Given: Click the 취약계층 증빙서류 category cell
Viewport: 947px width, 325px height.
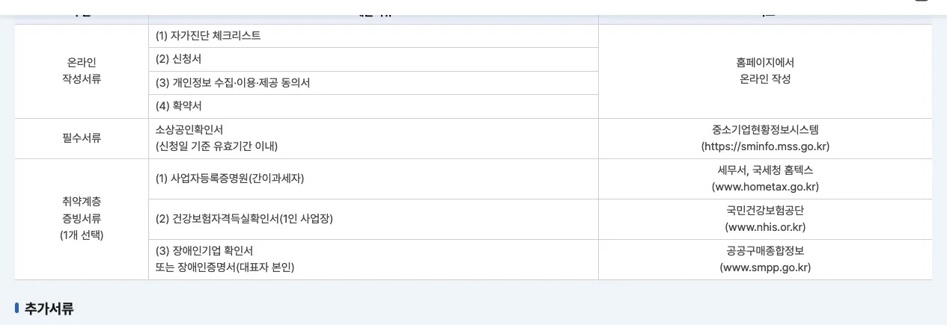Looking at the screenshot, I should [x=82, y=219].
